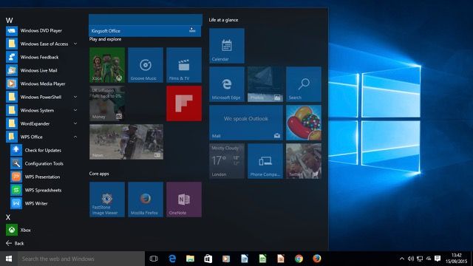This screenshot has width=473, height=266.
Task: Open London weather tile
Action: tap(227, 161)
